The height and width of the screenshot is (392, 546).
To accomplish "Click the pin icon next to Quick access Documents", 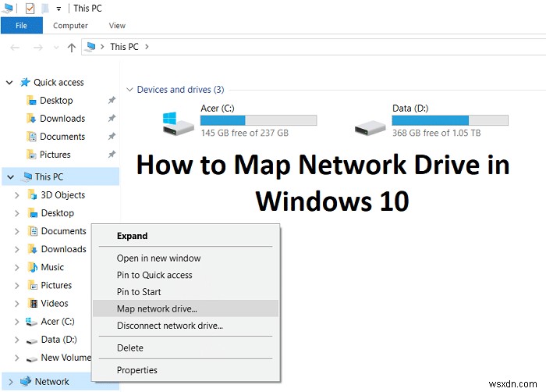I will [x=112, y=137].
